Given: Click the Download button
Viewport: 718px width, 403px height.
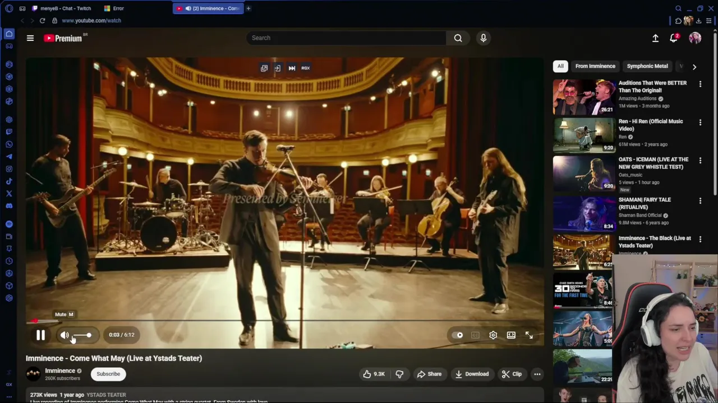Looking at the screenshot, I should 472,374.
